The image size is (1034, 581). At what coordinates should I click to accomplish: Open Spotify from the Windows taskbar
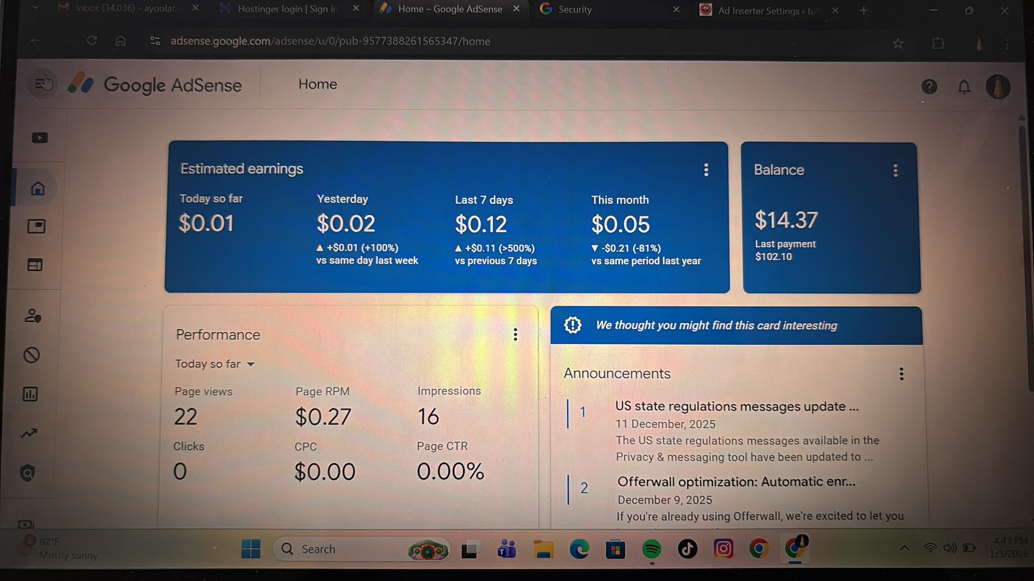coord(652,549)
